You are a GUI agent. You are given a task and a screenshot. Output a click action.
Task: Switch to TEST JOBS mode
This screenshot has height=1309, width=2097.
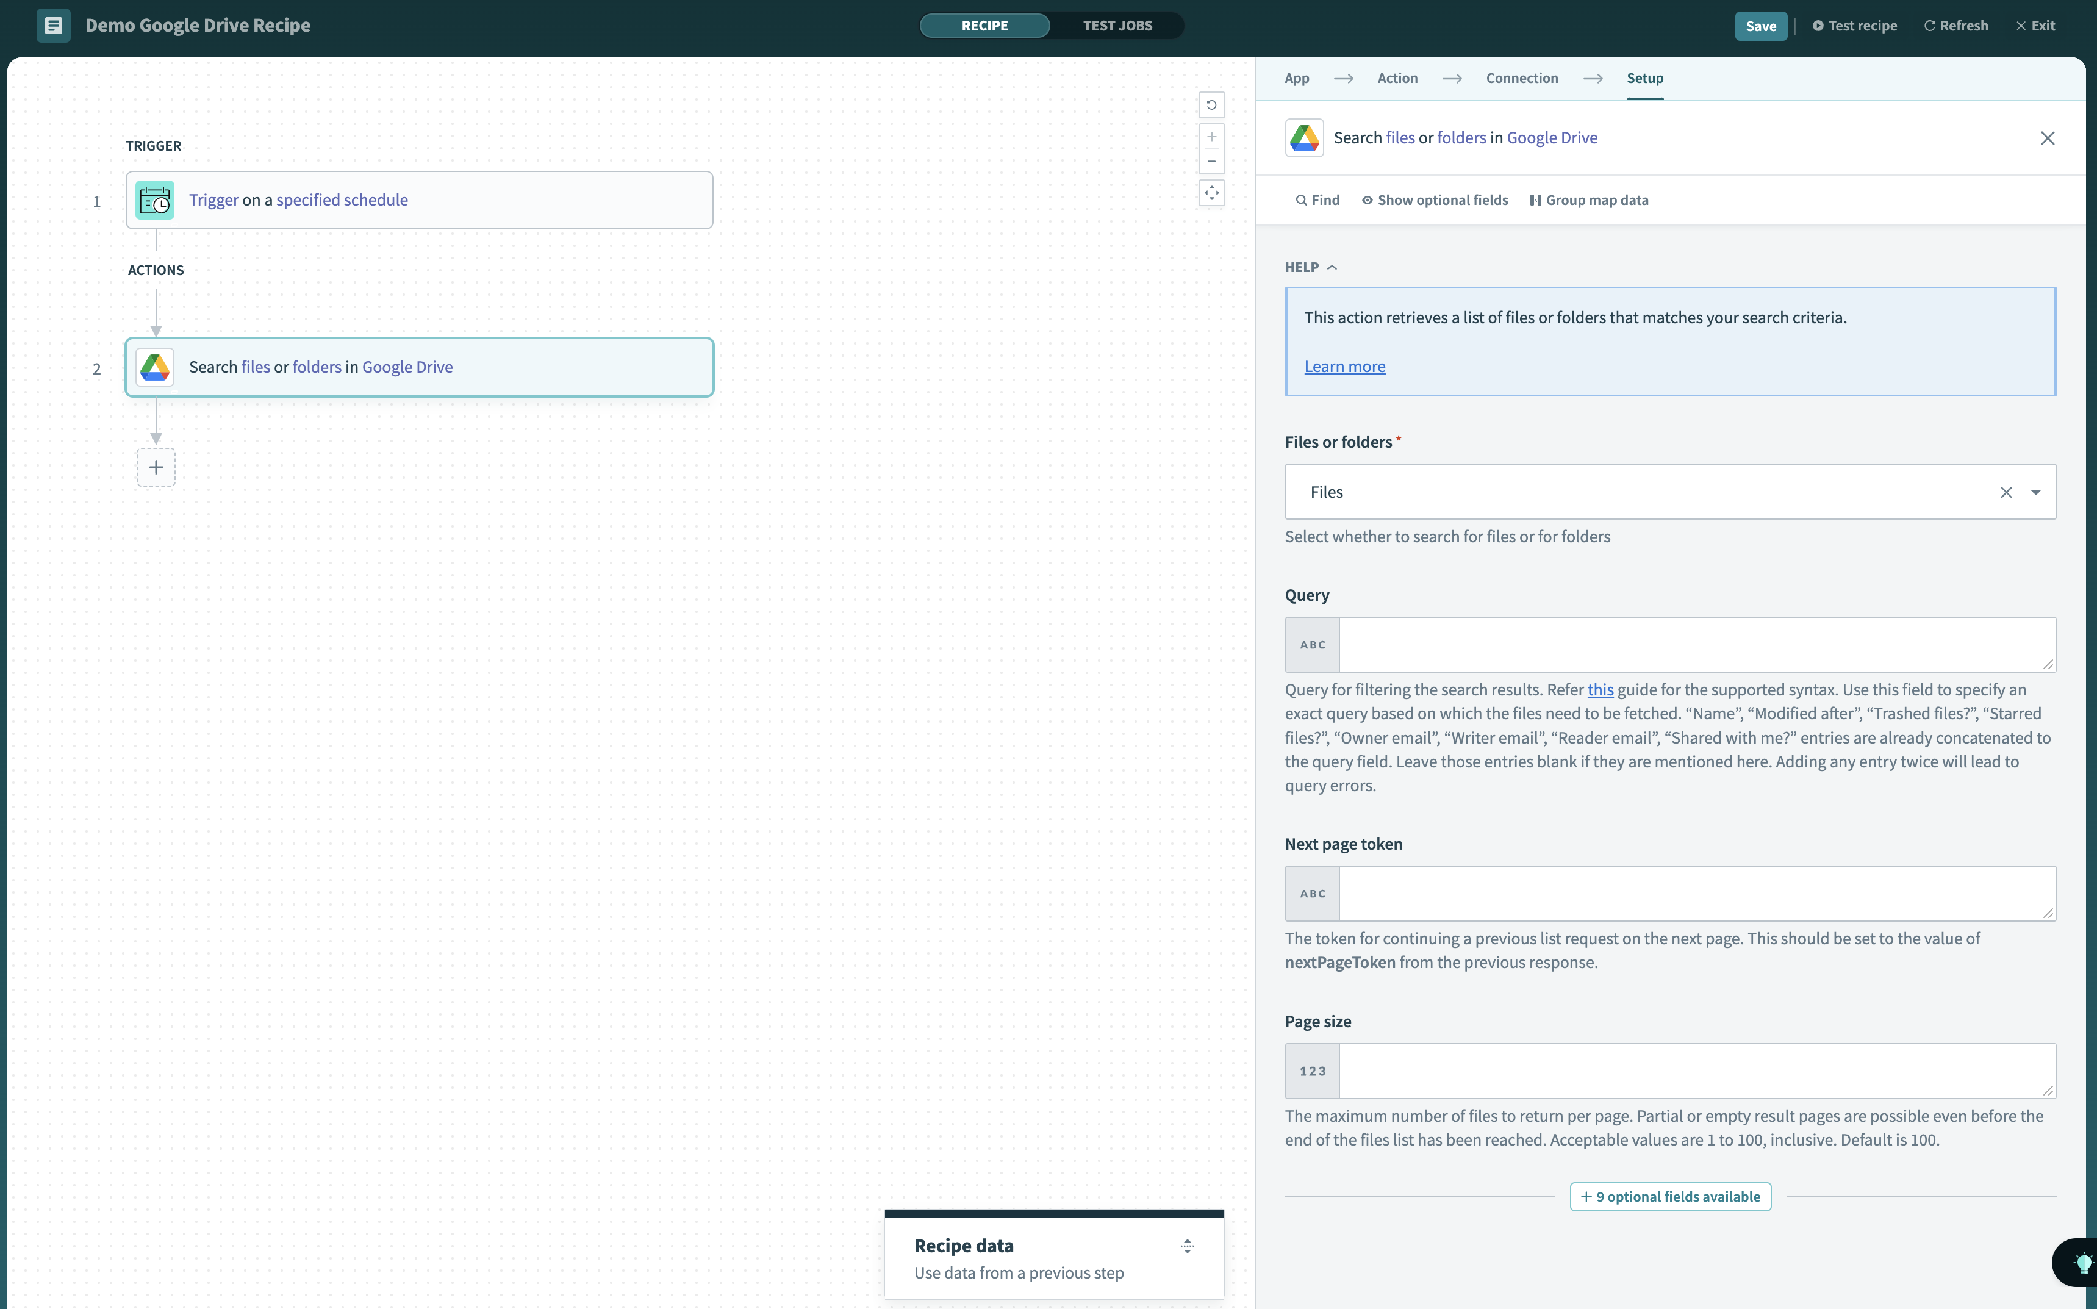point(1116,26)
